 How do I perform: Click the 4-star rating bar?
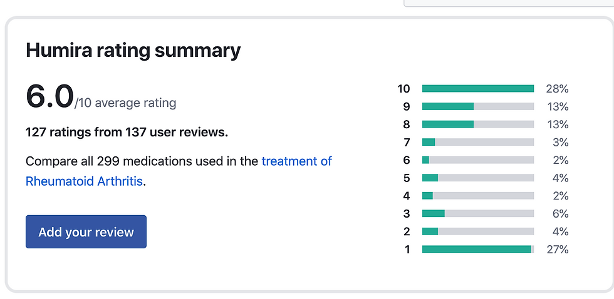tap(477, 196)
